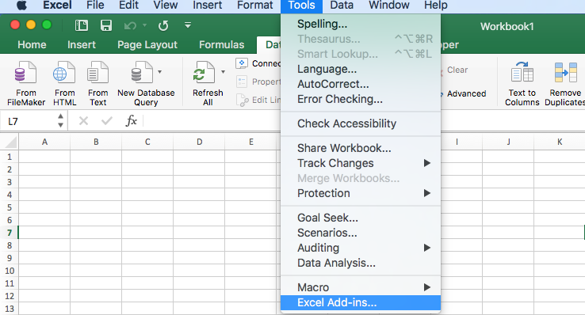Switch to the Home ribbon tab
The width and height of the screenshot is (585, 315).
point(32,44)
